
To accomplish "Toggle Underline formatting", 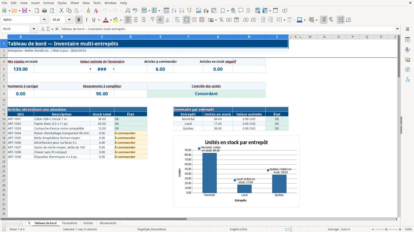I will coord(94,20).
